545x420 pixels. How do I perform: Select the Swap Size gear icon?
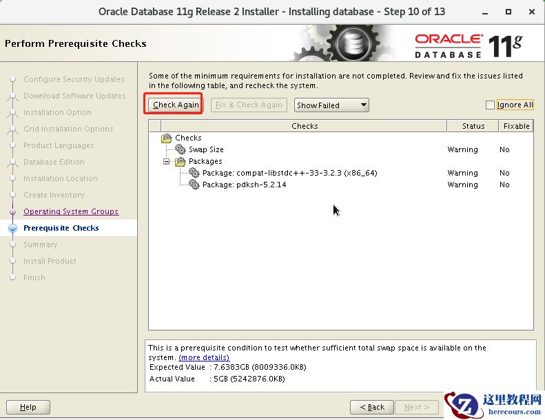point(180,149)
